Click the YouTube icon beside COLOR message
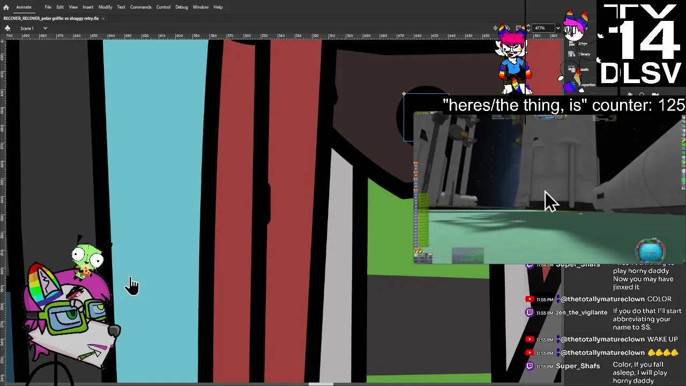 pyautogui.click(x=530, y=299)
